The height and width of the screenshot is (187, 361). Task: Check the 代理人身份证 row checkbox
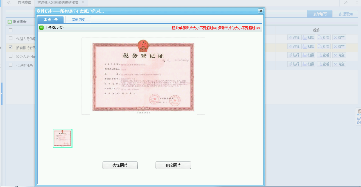tap(11, 38)
